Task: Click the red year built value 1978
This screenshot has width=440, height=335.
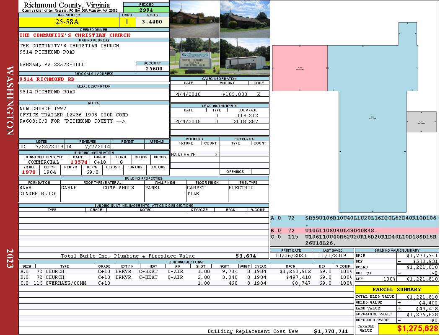Action: [28, 172]
